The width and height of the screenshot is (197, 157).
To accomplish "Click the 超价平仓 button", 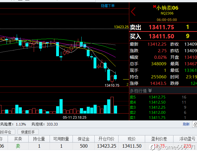I will [7, 132].
